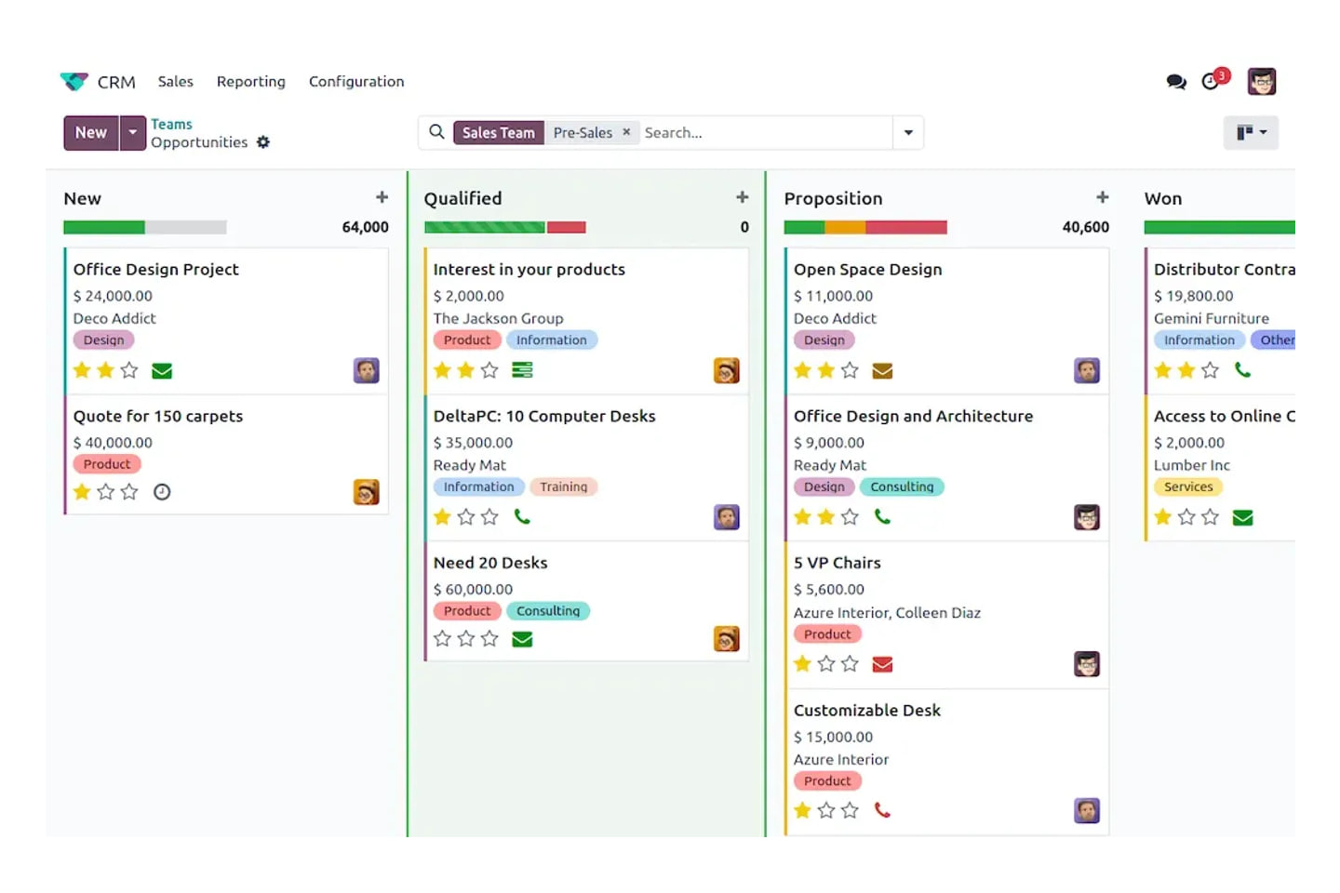
Task: Click salesperson avatar on Need 20 Desks
Action: (727, 638)
